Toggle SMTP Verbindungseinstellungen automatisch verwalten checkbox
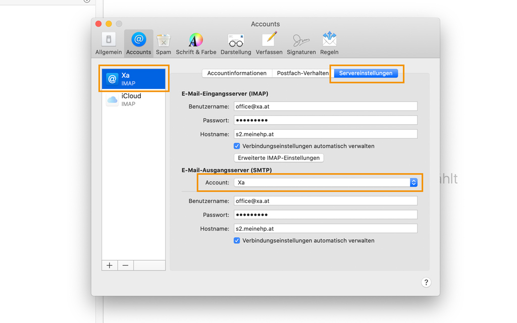 coord(237,241)
